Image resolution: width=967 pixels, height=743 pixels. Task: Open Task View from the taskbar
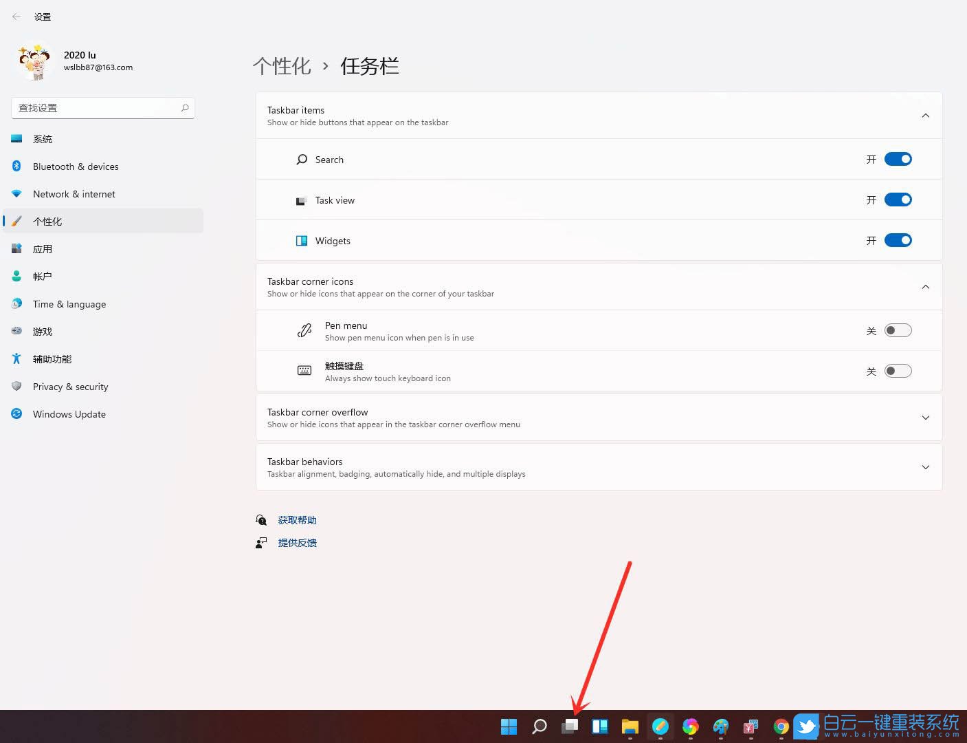coord(568,726)
